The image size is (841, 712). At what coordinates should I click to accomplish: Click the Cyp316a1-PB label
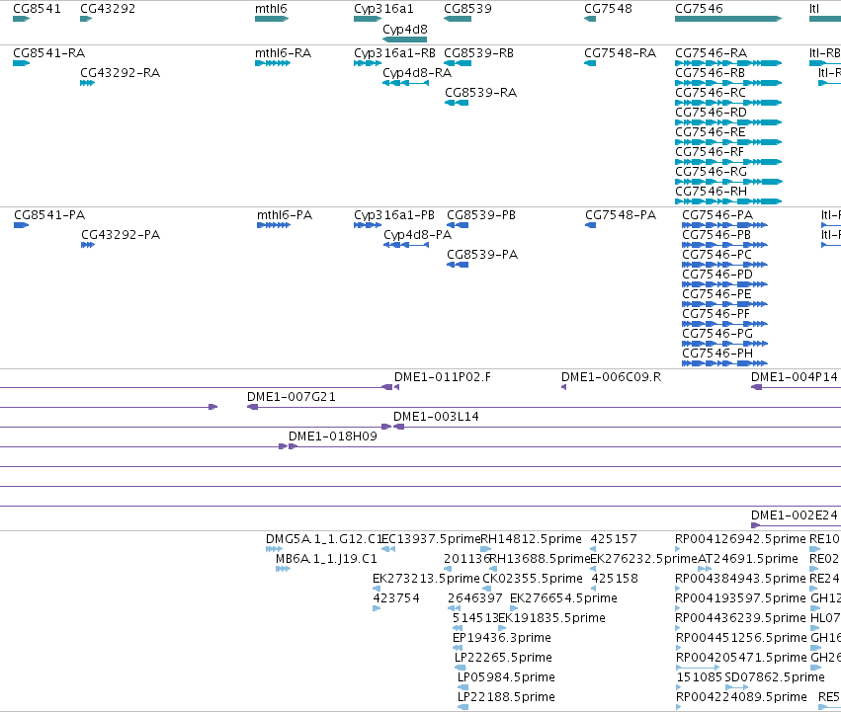pyautogui.click(x=393, y=215)
